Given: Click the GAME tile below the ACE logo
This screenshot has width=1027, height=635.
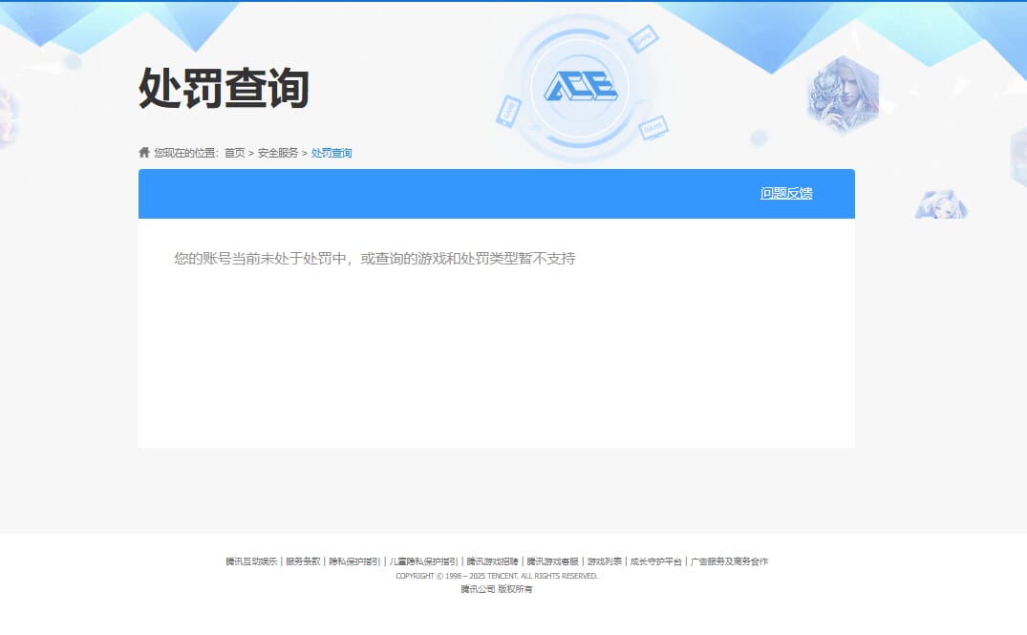Looking at the screenshot, I should coord(653,129).
